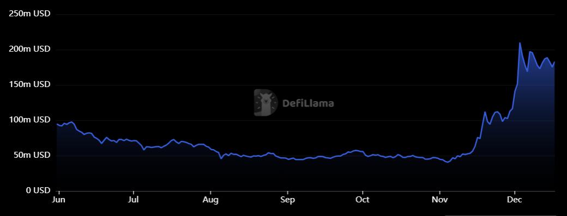Screen dimensions: 567x216
Task: Click the DefiLlama watermark text
Action: (x=307, y=104)
